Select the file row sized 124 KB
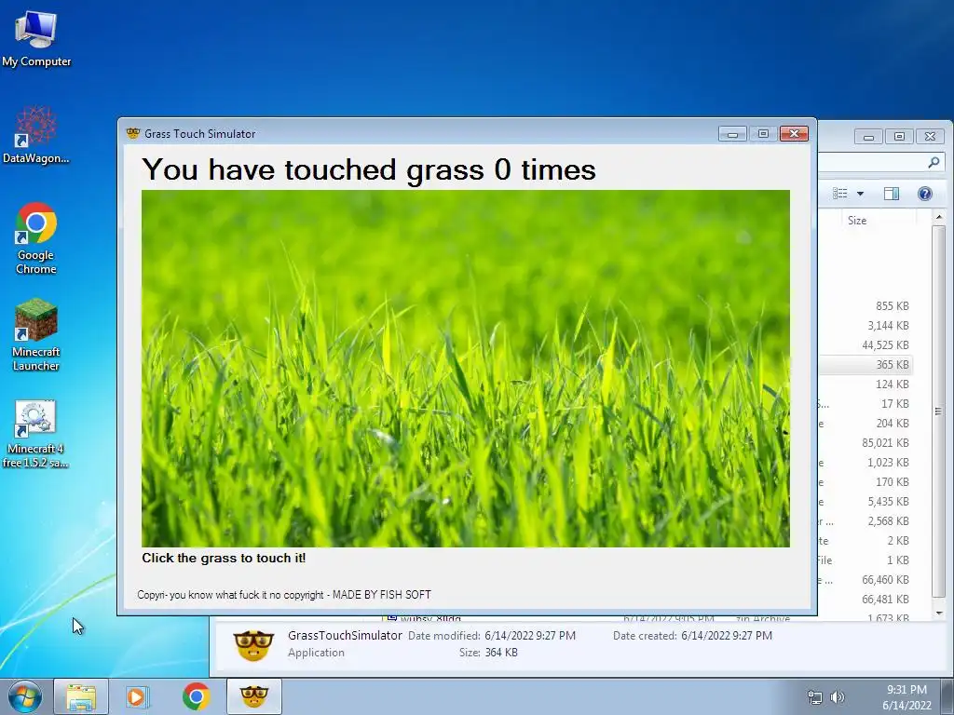The width and height of the screenshot is (954, 715). 865,384
